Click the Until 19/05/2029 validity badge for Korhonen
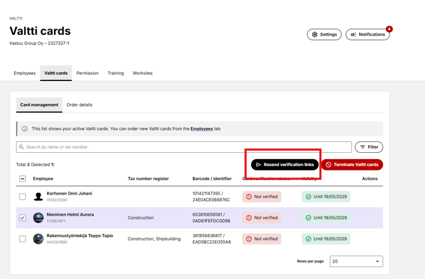 pyautogui.click(x=326, y=197)
